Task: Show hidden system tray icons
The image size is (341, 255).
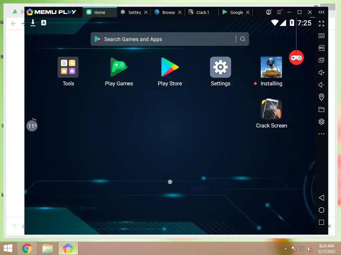Action: (x=285, y=249)
